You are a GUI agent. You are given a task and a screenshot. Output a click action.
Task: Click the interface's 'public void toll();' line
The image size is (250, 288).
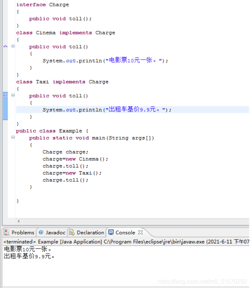coord(60,19)
